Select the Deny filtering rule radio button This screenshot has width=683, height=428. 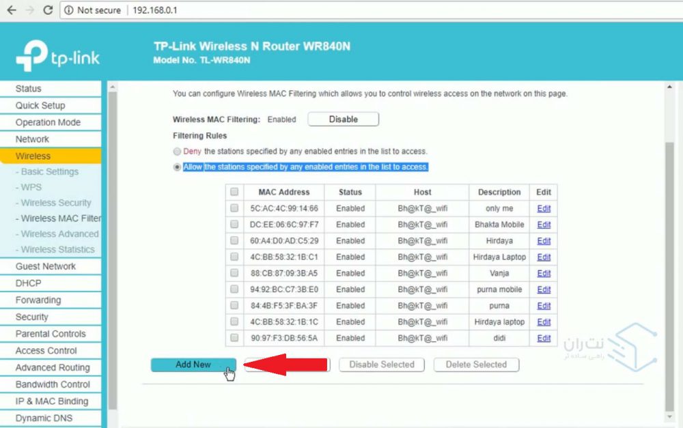[178, 152]
